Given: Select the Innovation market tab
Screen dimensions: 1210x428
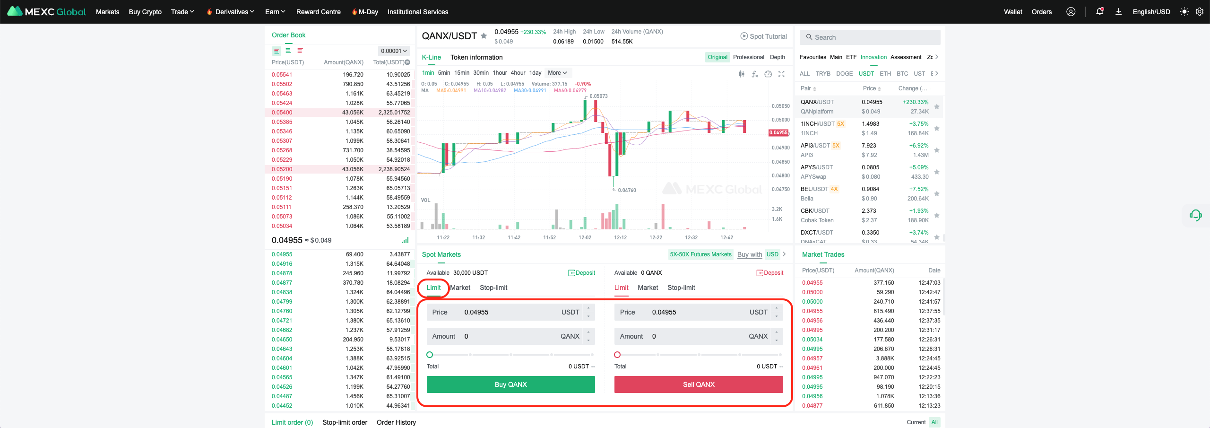Looking at the screenshot, I should pyautogui.click(x=873, y=57).
